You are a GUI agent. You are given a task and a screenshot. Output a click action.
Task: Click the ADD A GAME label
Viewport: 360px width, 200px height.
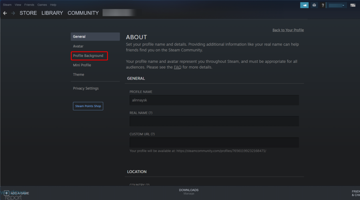(20, 193)
